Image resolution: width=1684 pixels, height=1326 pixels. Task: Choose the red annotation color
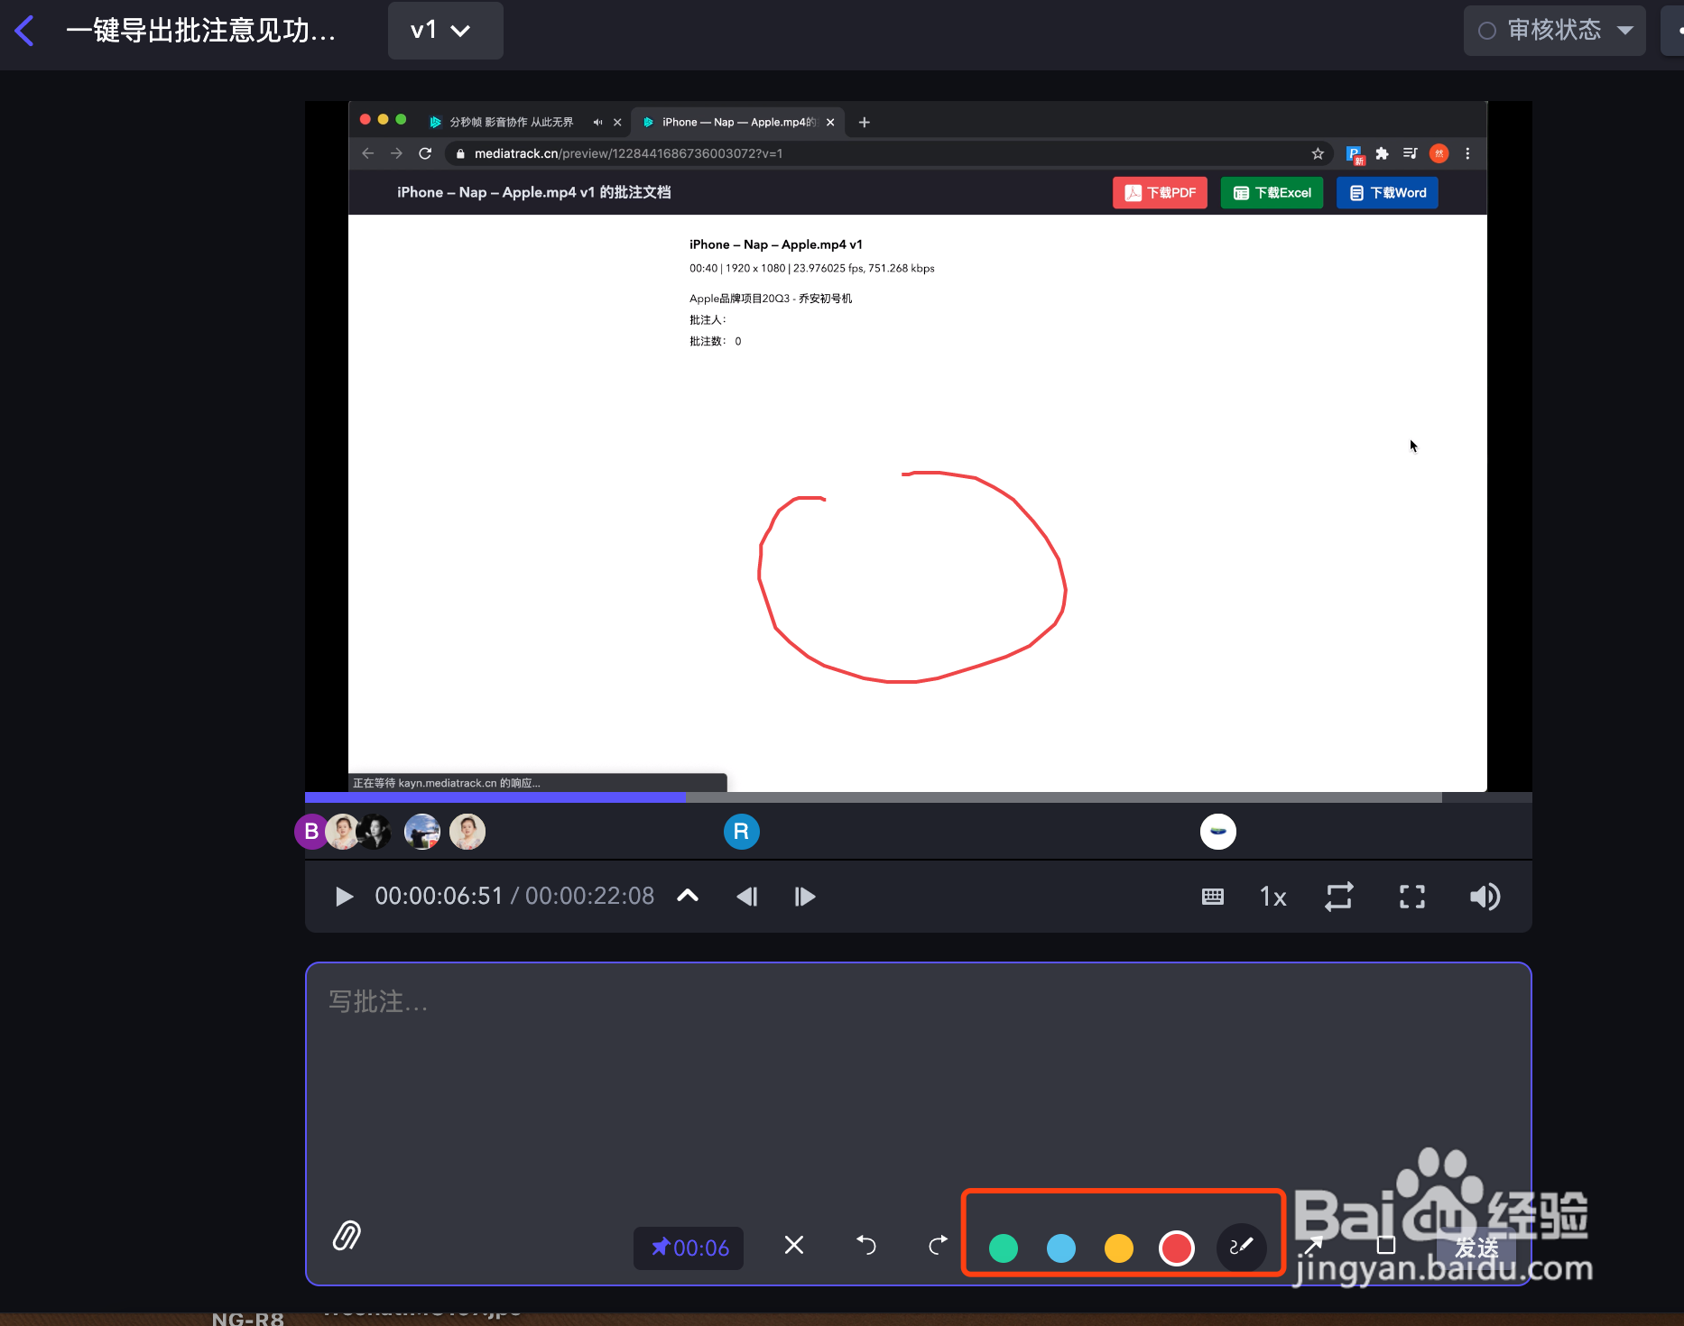pyautogui.click(x=1177, y=1248)
